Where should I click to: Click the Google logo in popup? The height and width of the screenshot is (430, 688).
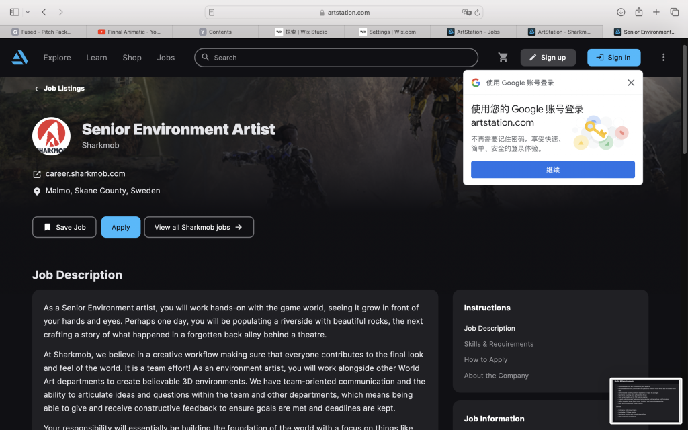pos(476,83)
